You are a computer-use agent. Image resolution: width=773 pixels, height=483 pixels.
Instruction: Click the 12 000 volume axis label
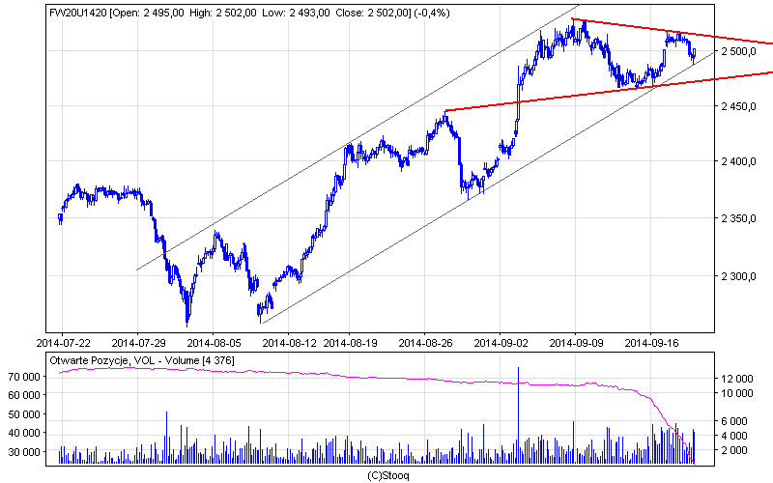(737, 379)
